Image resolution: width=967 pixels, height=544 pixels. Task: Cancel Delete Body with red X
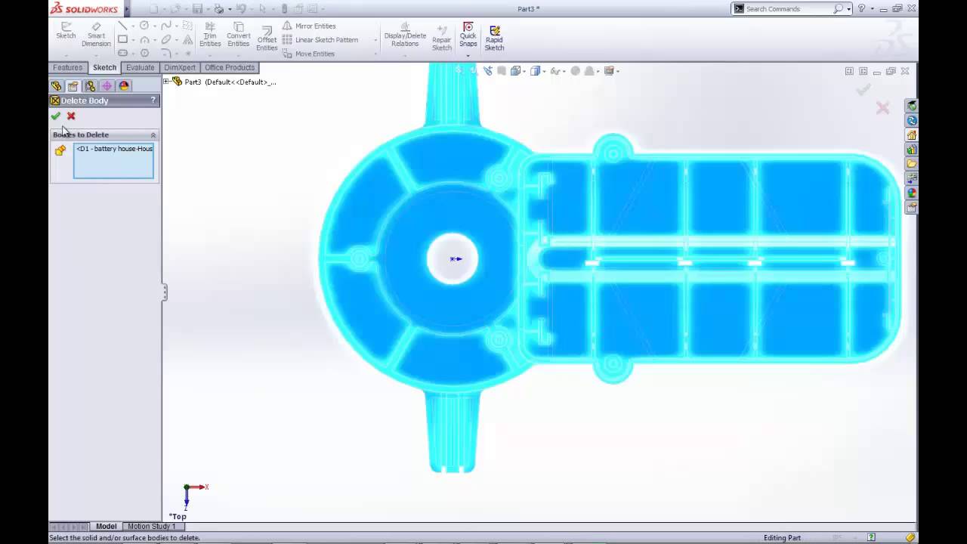(x=71, y=116)
